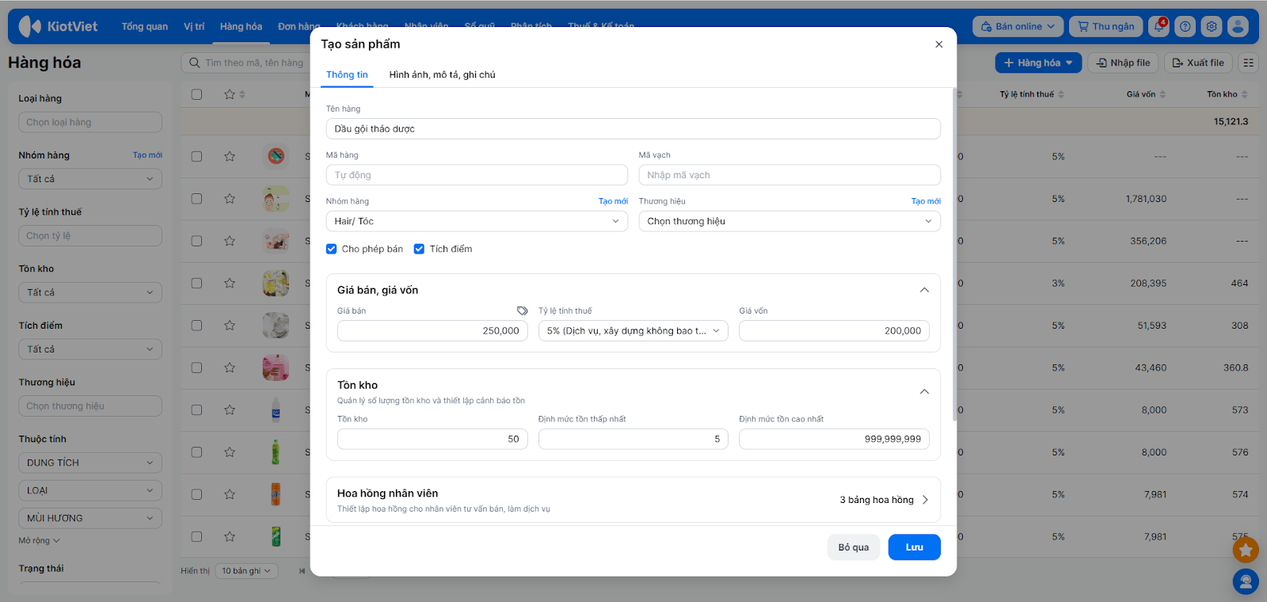Switch to Hình ảnh, mô tả, ghi chú tab
This screenshot has width=1267, height=602.
coord(442,74)
